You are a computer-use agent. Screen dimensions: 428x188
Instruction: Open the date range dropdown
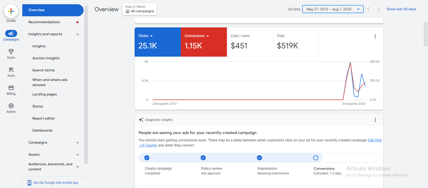pos(333,9)
